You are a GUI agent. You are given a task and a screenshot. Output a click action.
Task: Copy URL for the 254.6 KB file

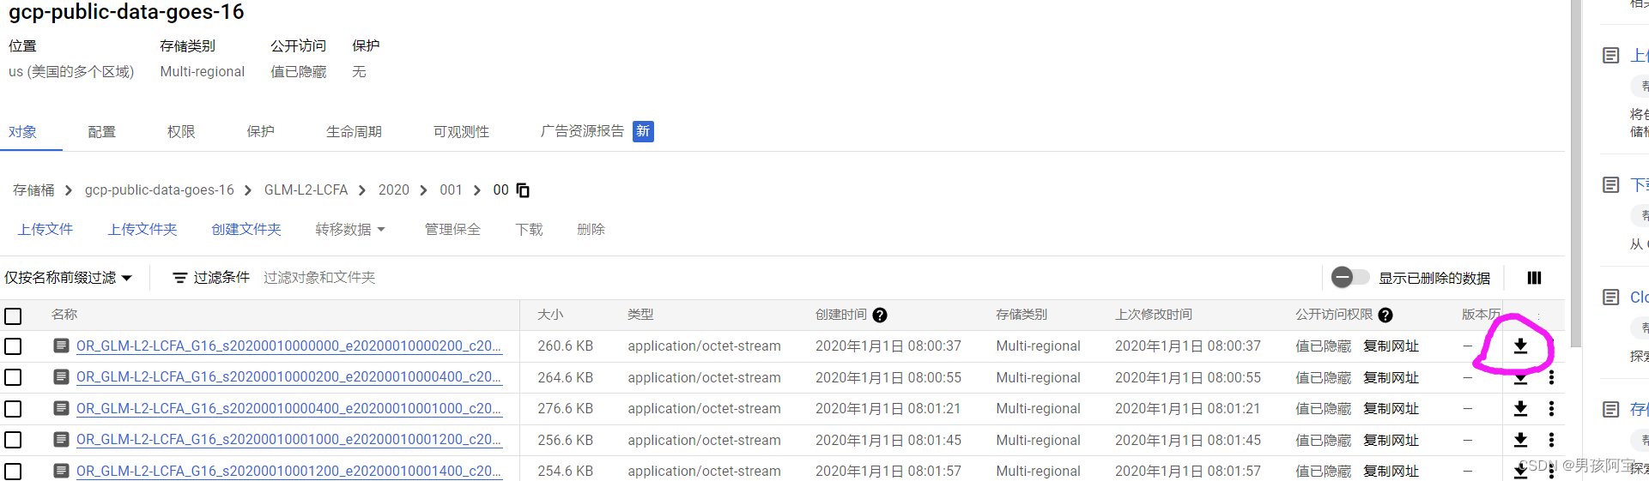[1391, 472]
